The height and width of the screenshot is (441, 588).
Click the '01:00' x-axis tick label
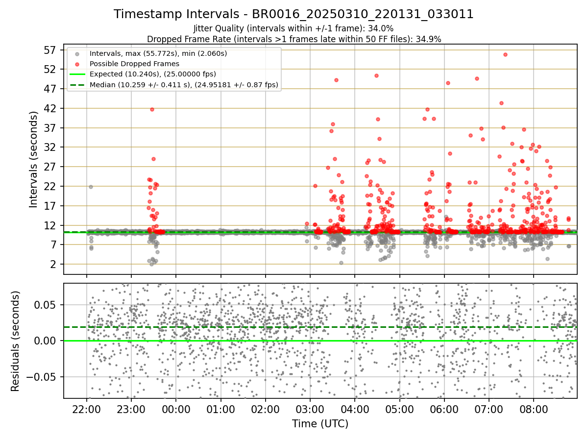tap(220, 409)
